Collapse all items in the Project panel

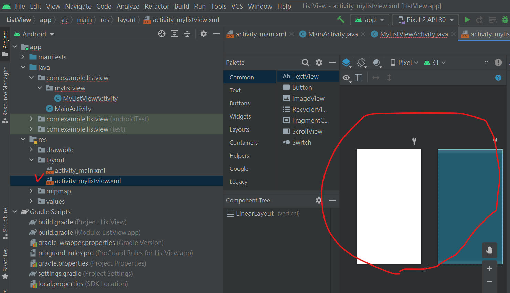(x=187, y=34)
